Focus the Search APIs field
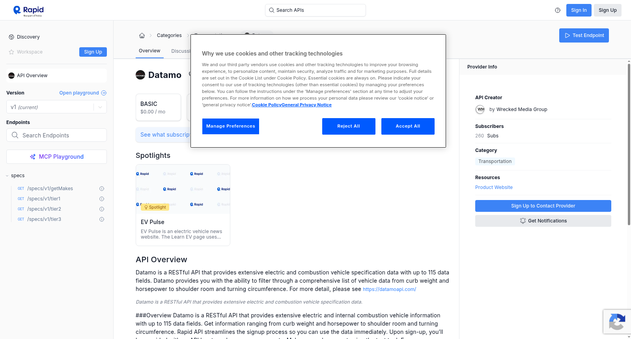The image size is (631, 339). [315, 10]
